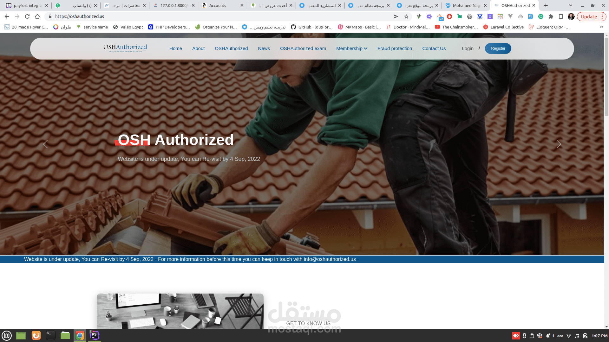Switch to the payfort integration tab
The width and height of the screenshot is (609, 342).
[28, 5]
